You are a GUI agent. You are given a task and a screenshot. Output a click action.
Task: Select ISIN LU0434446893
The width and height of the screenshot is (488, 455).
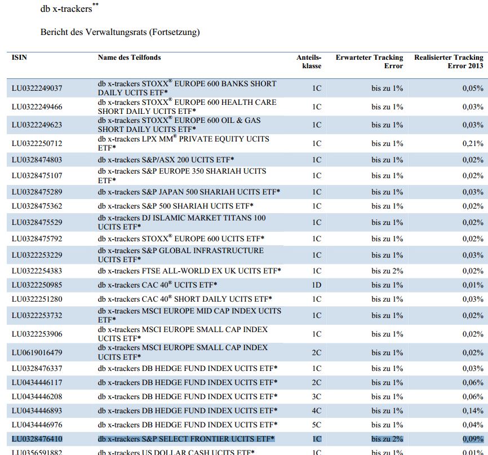(37, 411)
